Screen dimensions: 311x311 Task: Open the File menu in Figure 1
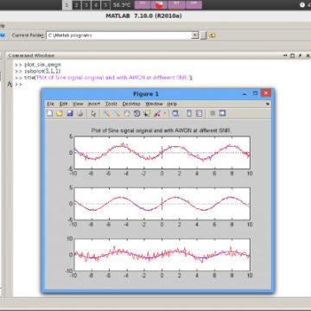[x=50, y=104]
